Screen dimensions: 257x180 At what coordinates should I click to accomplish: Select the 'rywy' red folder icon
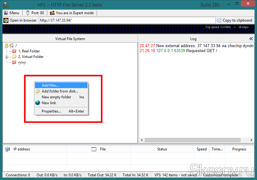point(14,63)
